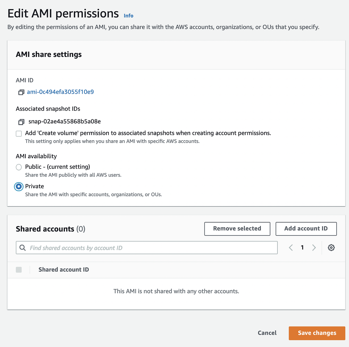The image size is (349, 347).
Task: Click page number 1 in pagination
Action: coord(302,248)
